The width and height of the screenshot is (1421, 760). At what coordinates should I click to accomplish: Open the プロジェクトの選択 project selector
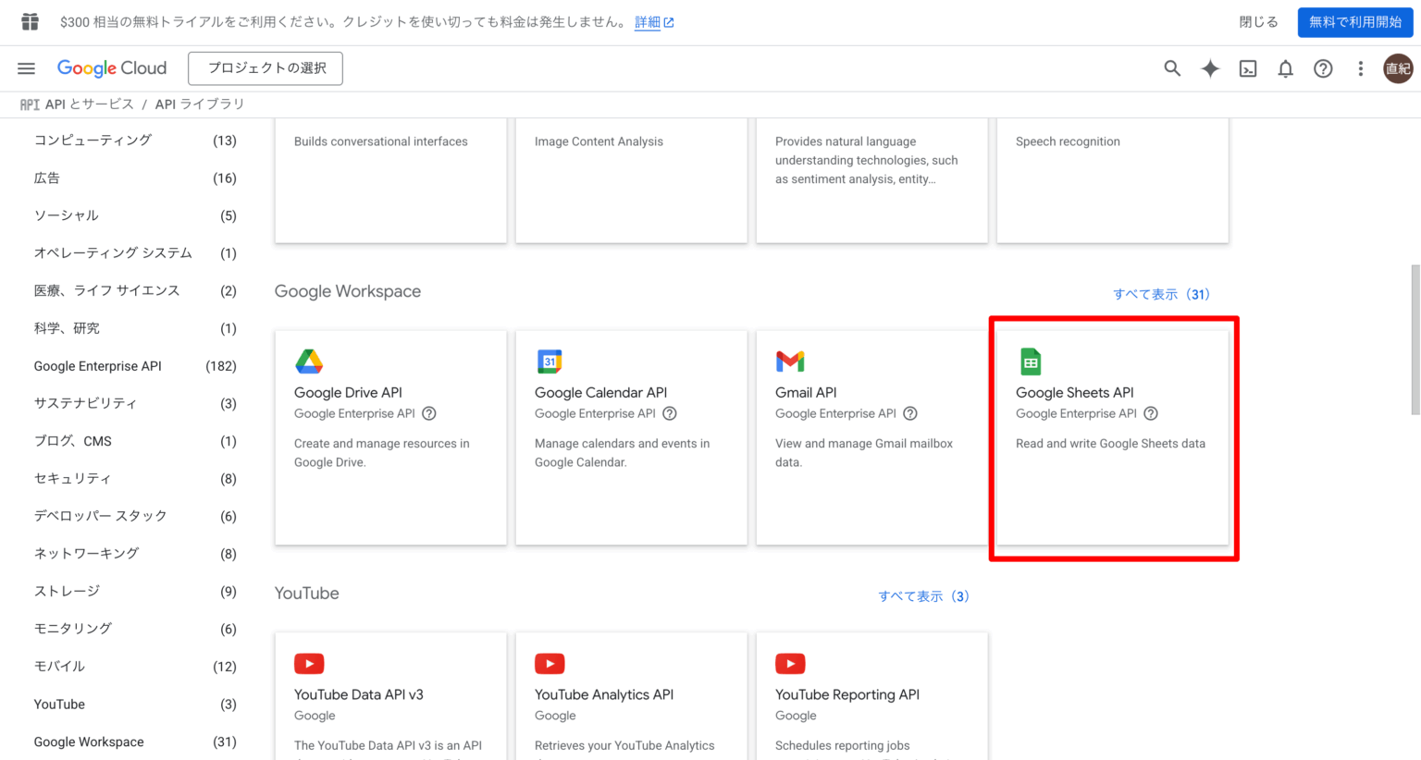[266, 67]
